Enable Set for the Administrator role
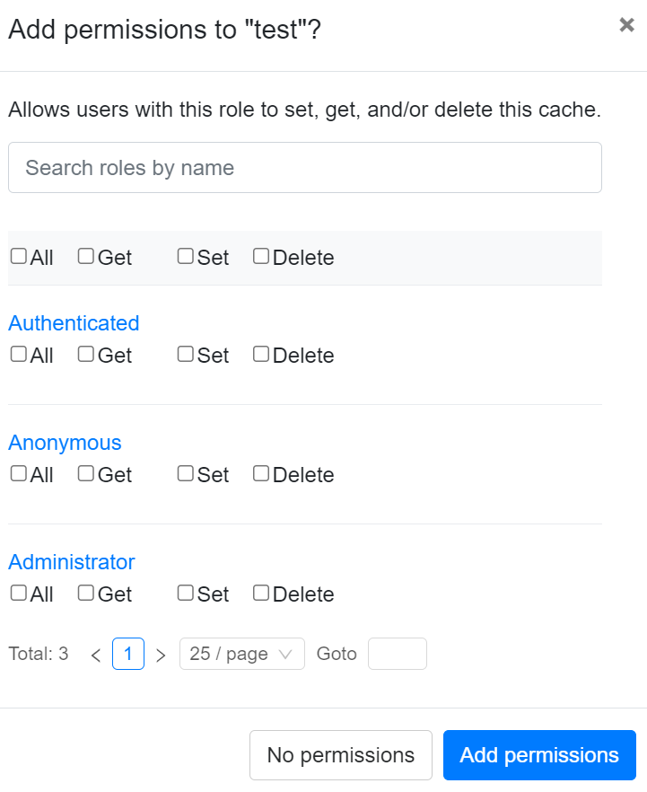This screenshot has height=792, width=647. point(186,594)
